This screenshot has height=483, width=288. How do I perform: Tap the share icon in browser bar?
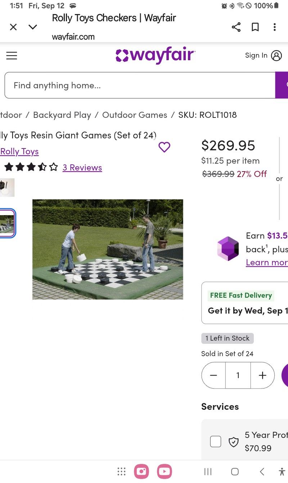tap(236, 27)
